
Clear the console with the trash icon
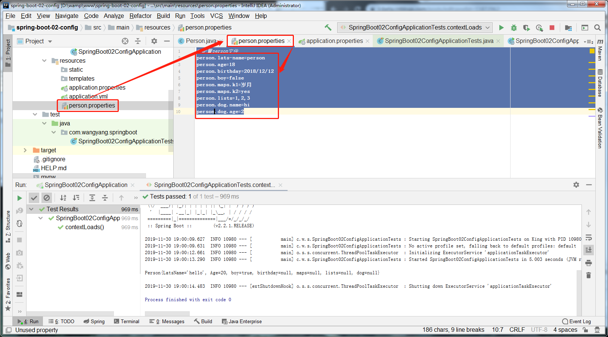[589, 275]
